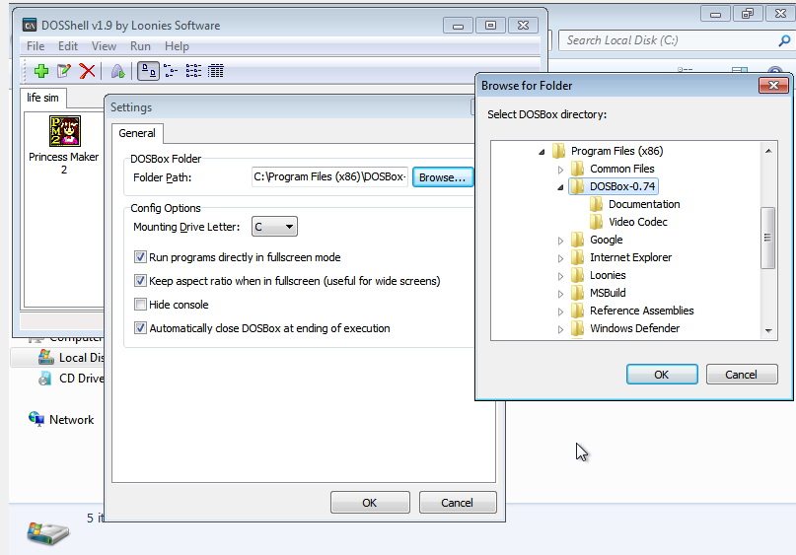Click the red X Delete icon in DOSShell toolbar

click(88, 71)
